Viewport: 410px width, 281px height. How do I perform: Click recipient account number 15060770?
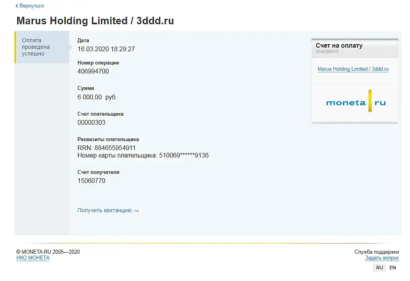(91, 181)
